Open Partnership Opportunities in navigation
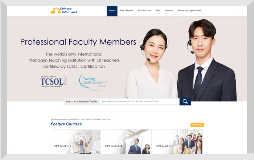The height and width of the screenshot is (160, 254). point(189,11)
